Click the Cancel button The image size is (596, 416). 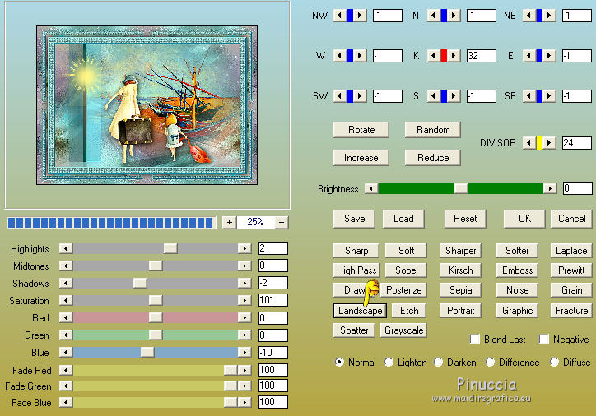coord(571,219)
